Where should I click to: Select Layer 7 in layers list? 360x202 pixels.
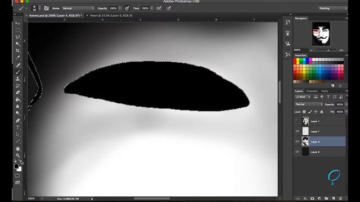pyautogui.click(x=319, y=131)
